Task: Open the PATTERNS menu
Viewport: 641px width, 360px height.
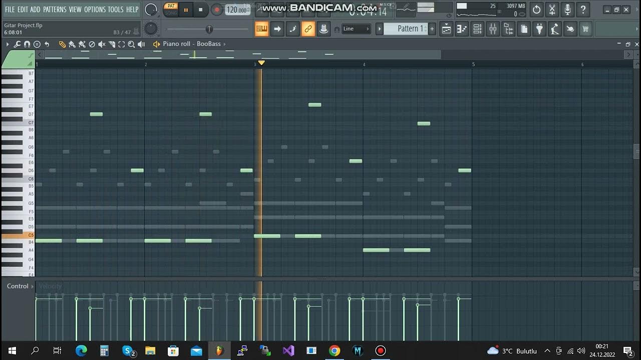Action: click(x=55, y=9)
